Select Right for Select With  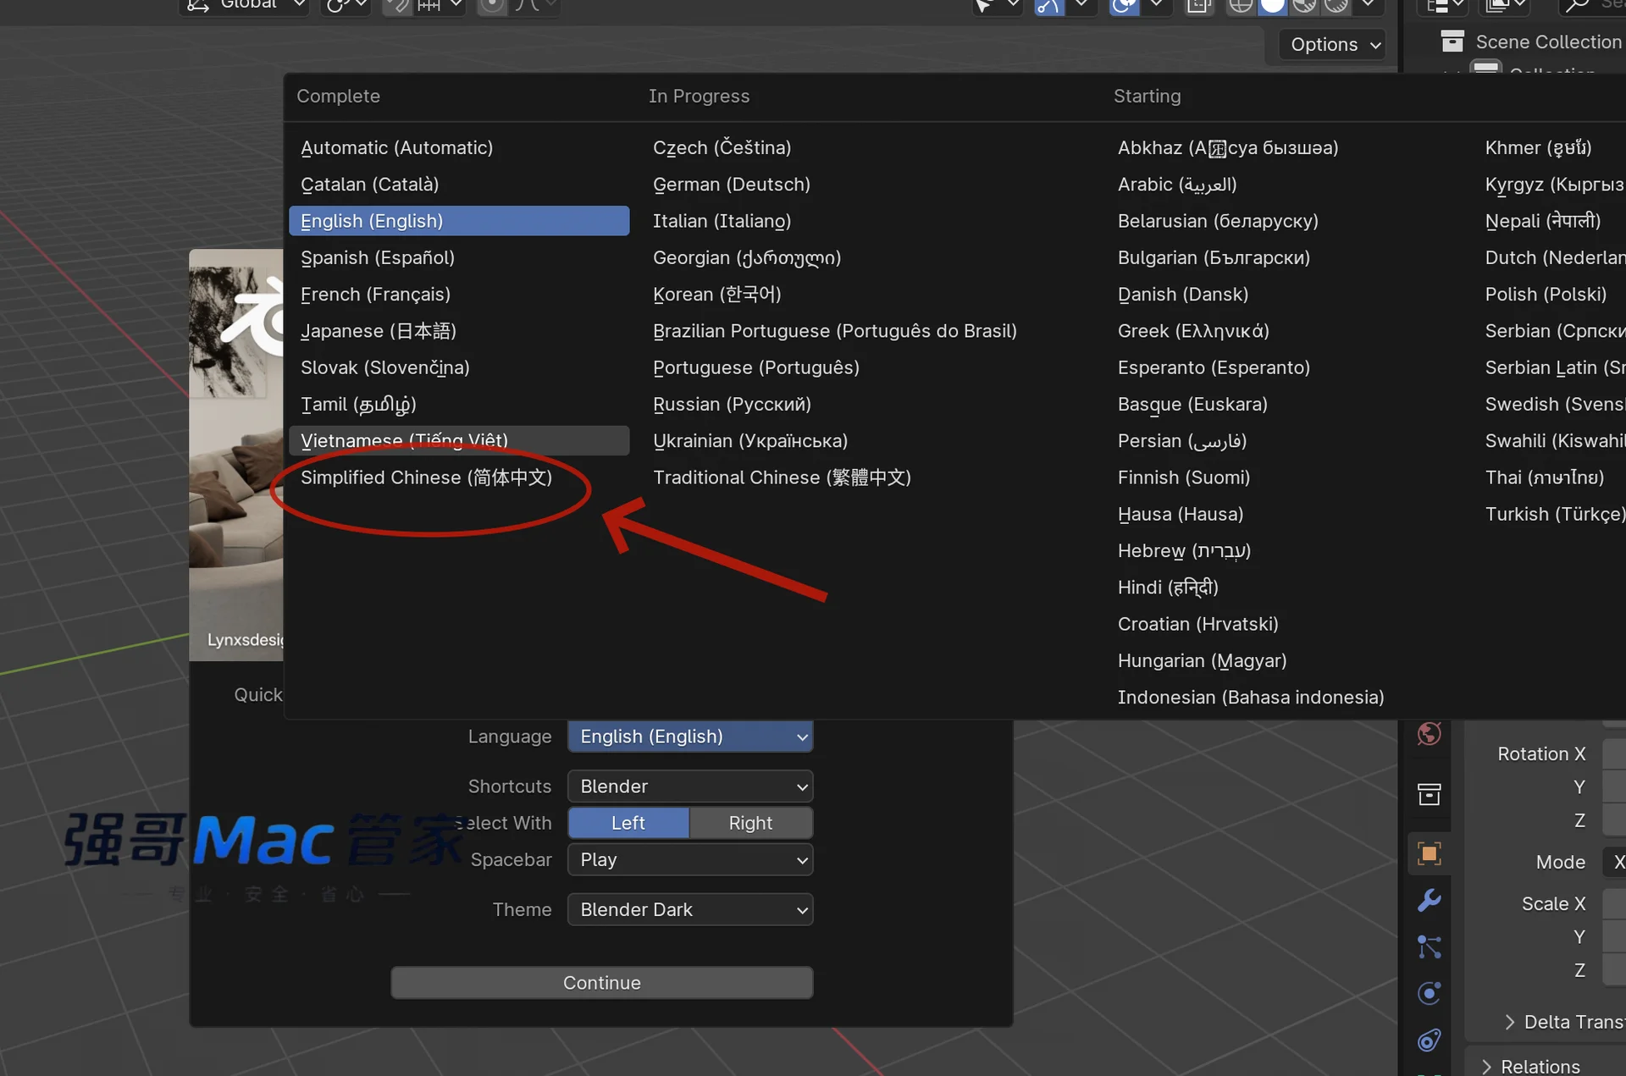[x=750, y=823]
